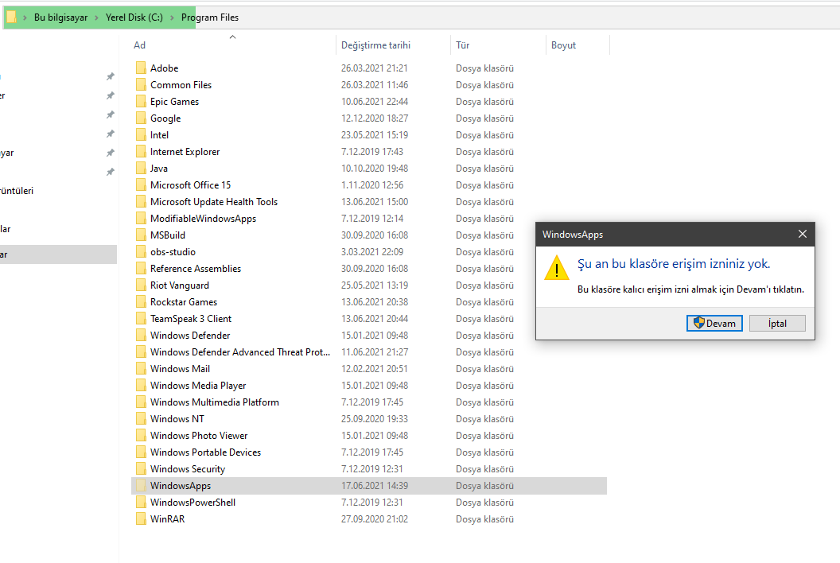Select the Windows Security folder name
The height and width of the screenshot is (563, 840).
point(188,468)
